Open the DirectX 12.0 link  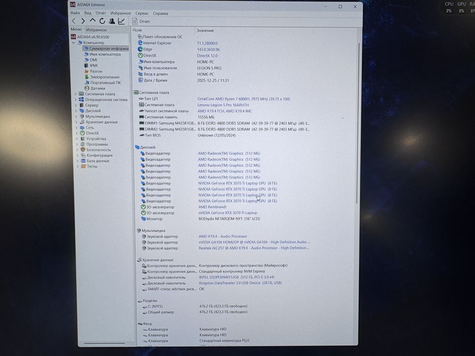pos(207,56)
